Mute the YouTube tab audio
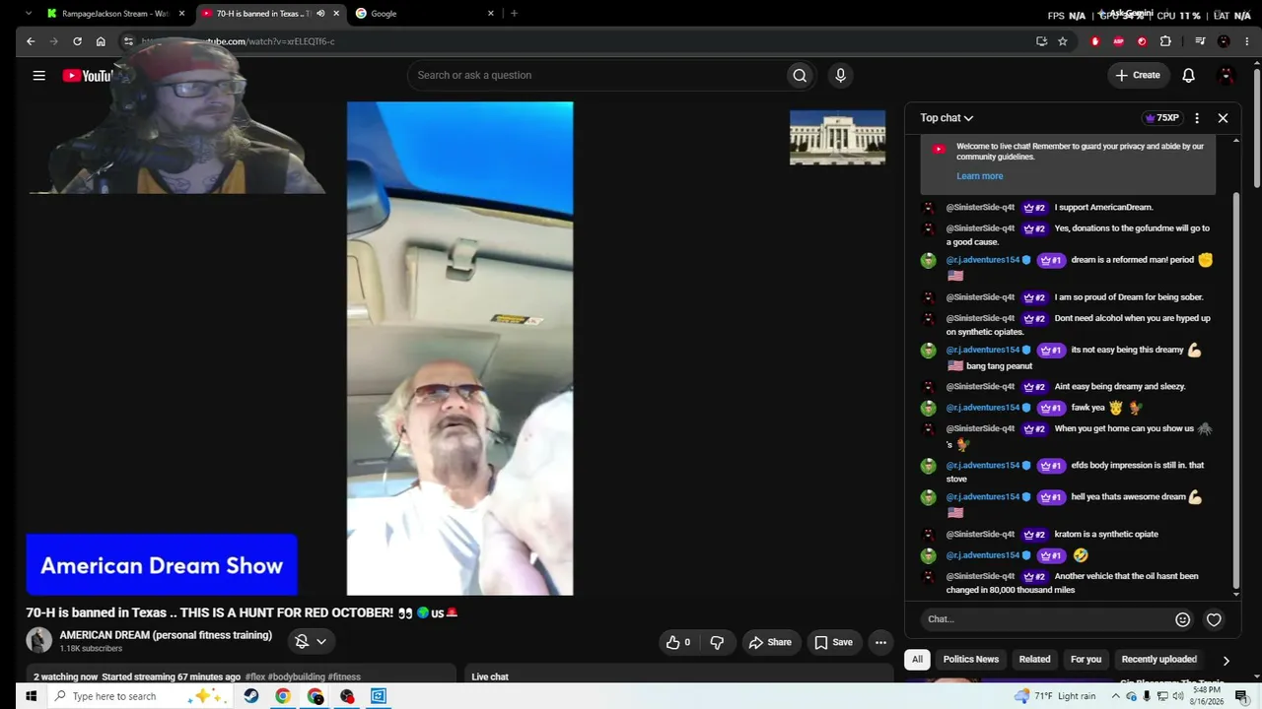The image size is (1262, 709). click(x=320, y=14)
